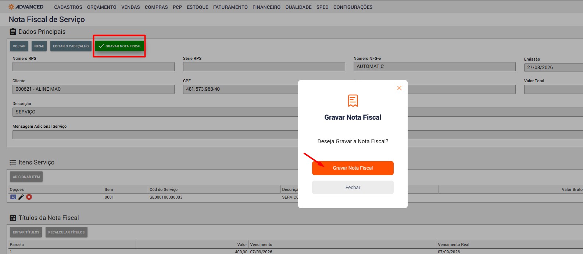Open the VENDAS menu

tap(130, 7)
